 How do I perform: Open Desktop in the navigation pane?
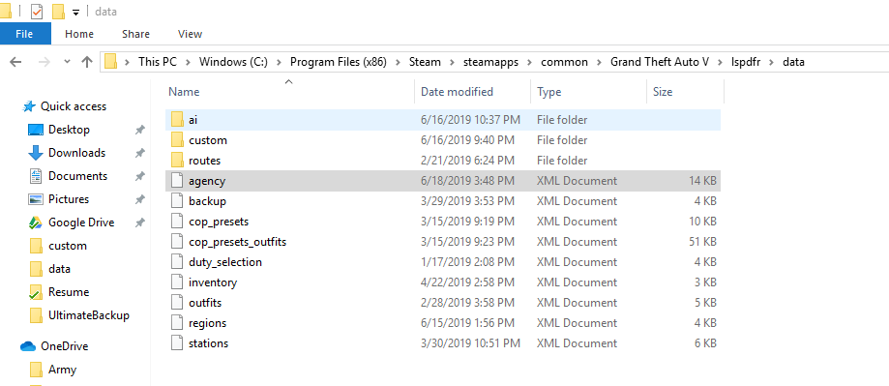point(69,130)
